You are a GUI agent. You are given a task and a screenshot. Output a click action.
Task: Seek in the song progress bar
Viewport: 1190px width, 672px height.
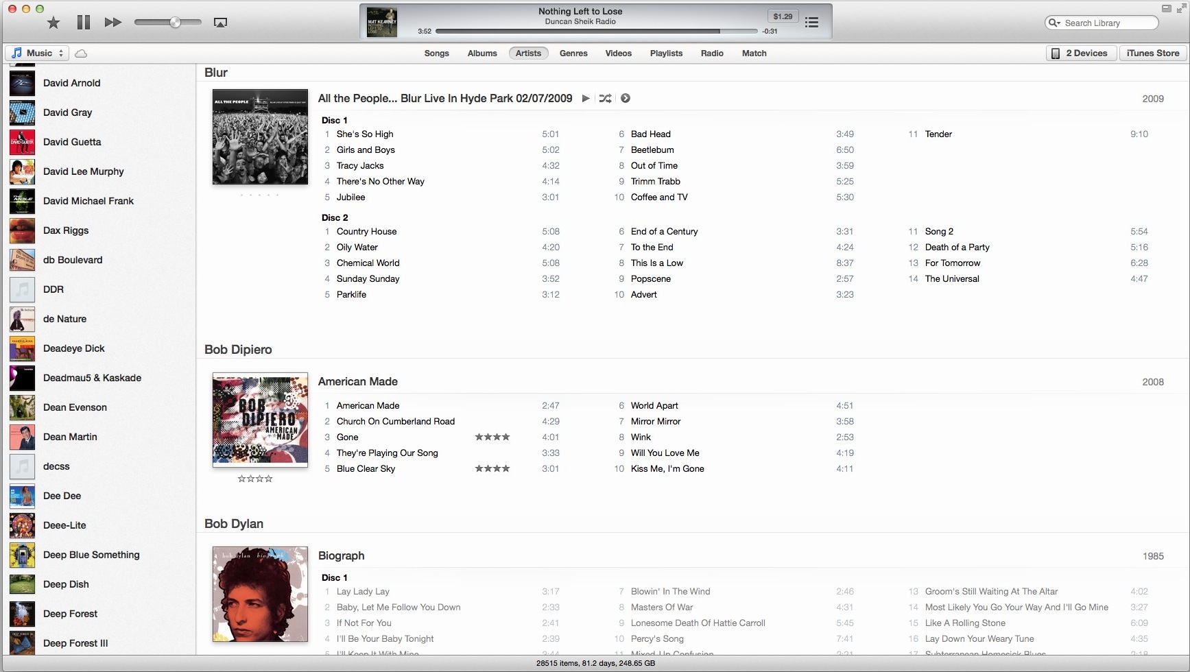coord(597,31)
